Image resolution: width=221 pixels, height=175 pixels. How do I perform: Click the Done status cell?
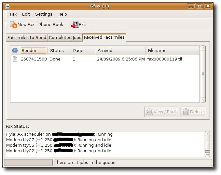pos(55,59)
